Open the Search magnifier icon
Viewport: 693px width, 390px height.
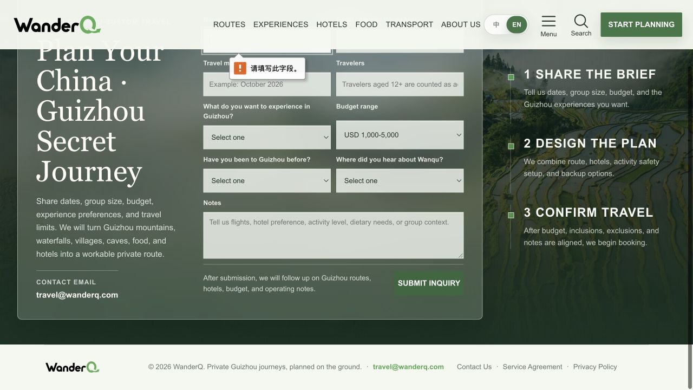click(x=581, y=21)
